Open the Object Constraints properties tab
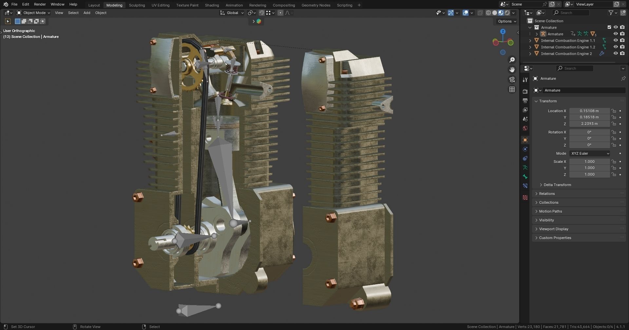The height and width of the screenshot is (330, 629). tap(525, 158)
